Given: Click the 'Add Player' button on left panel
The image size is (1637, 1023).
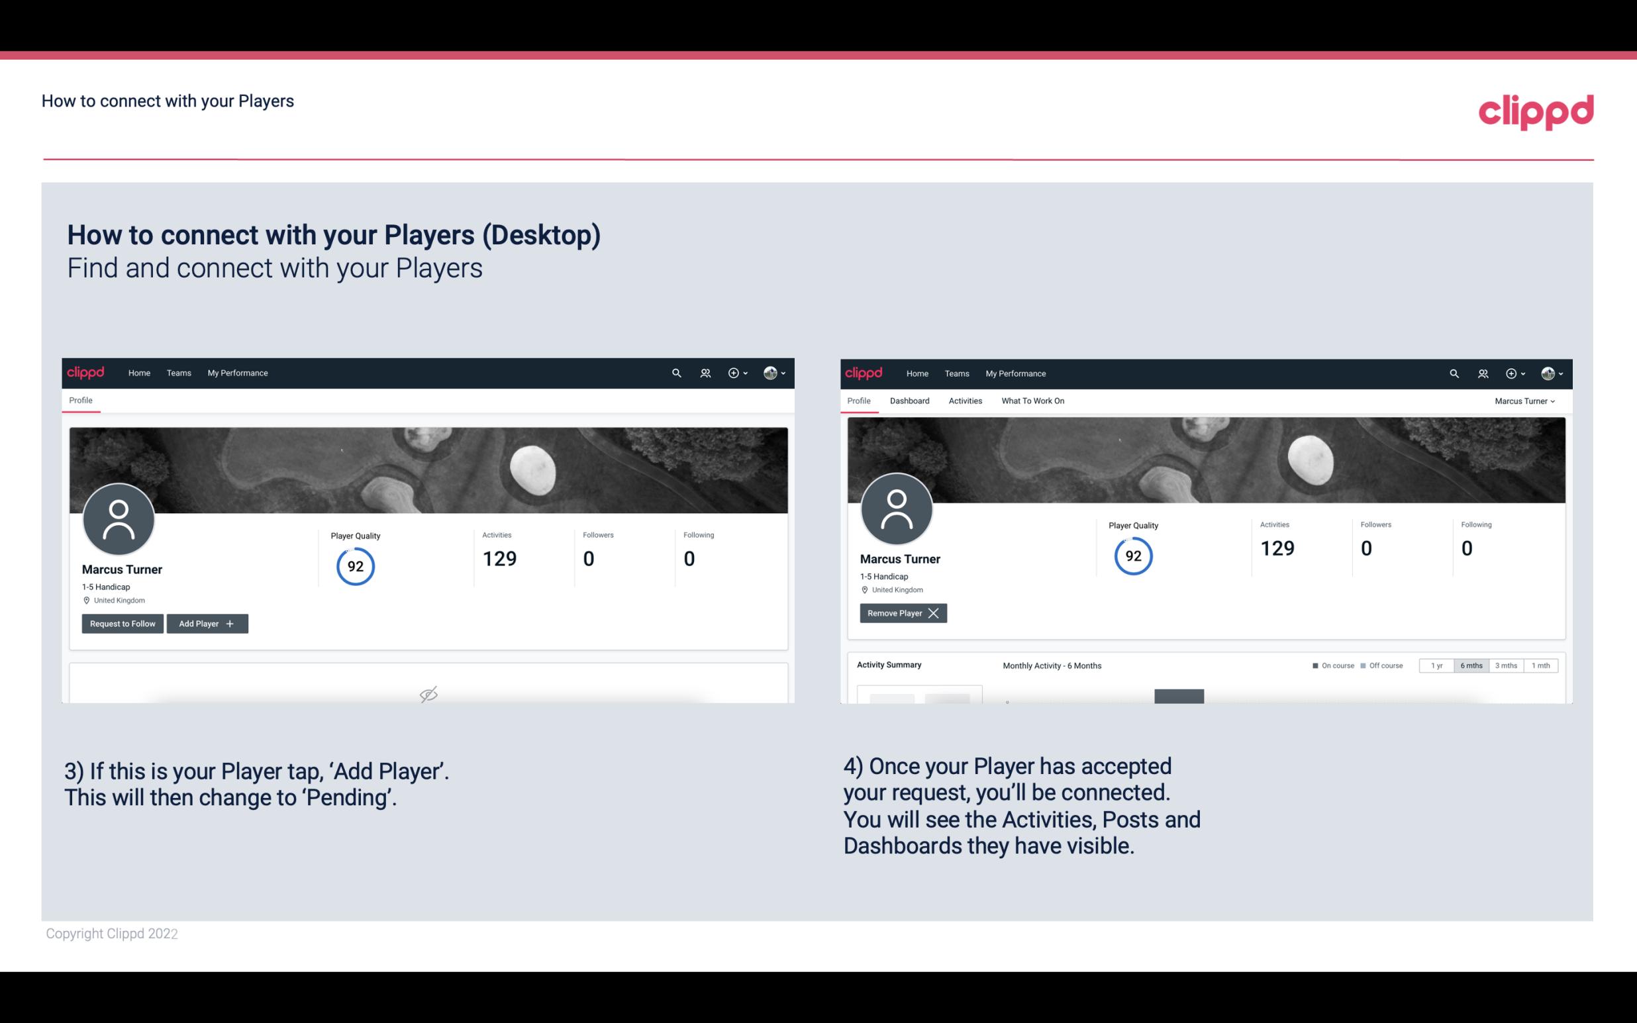Looking at the screenshot, I should 206,622.
